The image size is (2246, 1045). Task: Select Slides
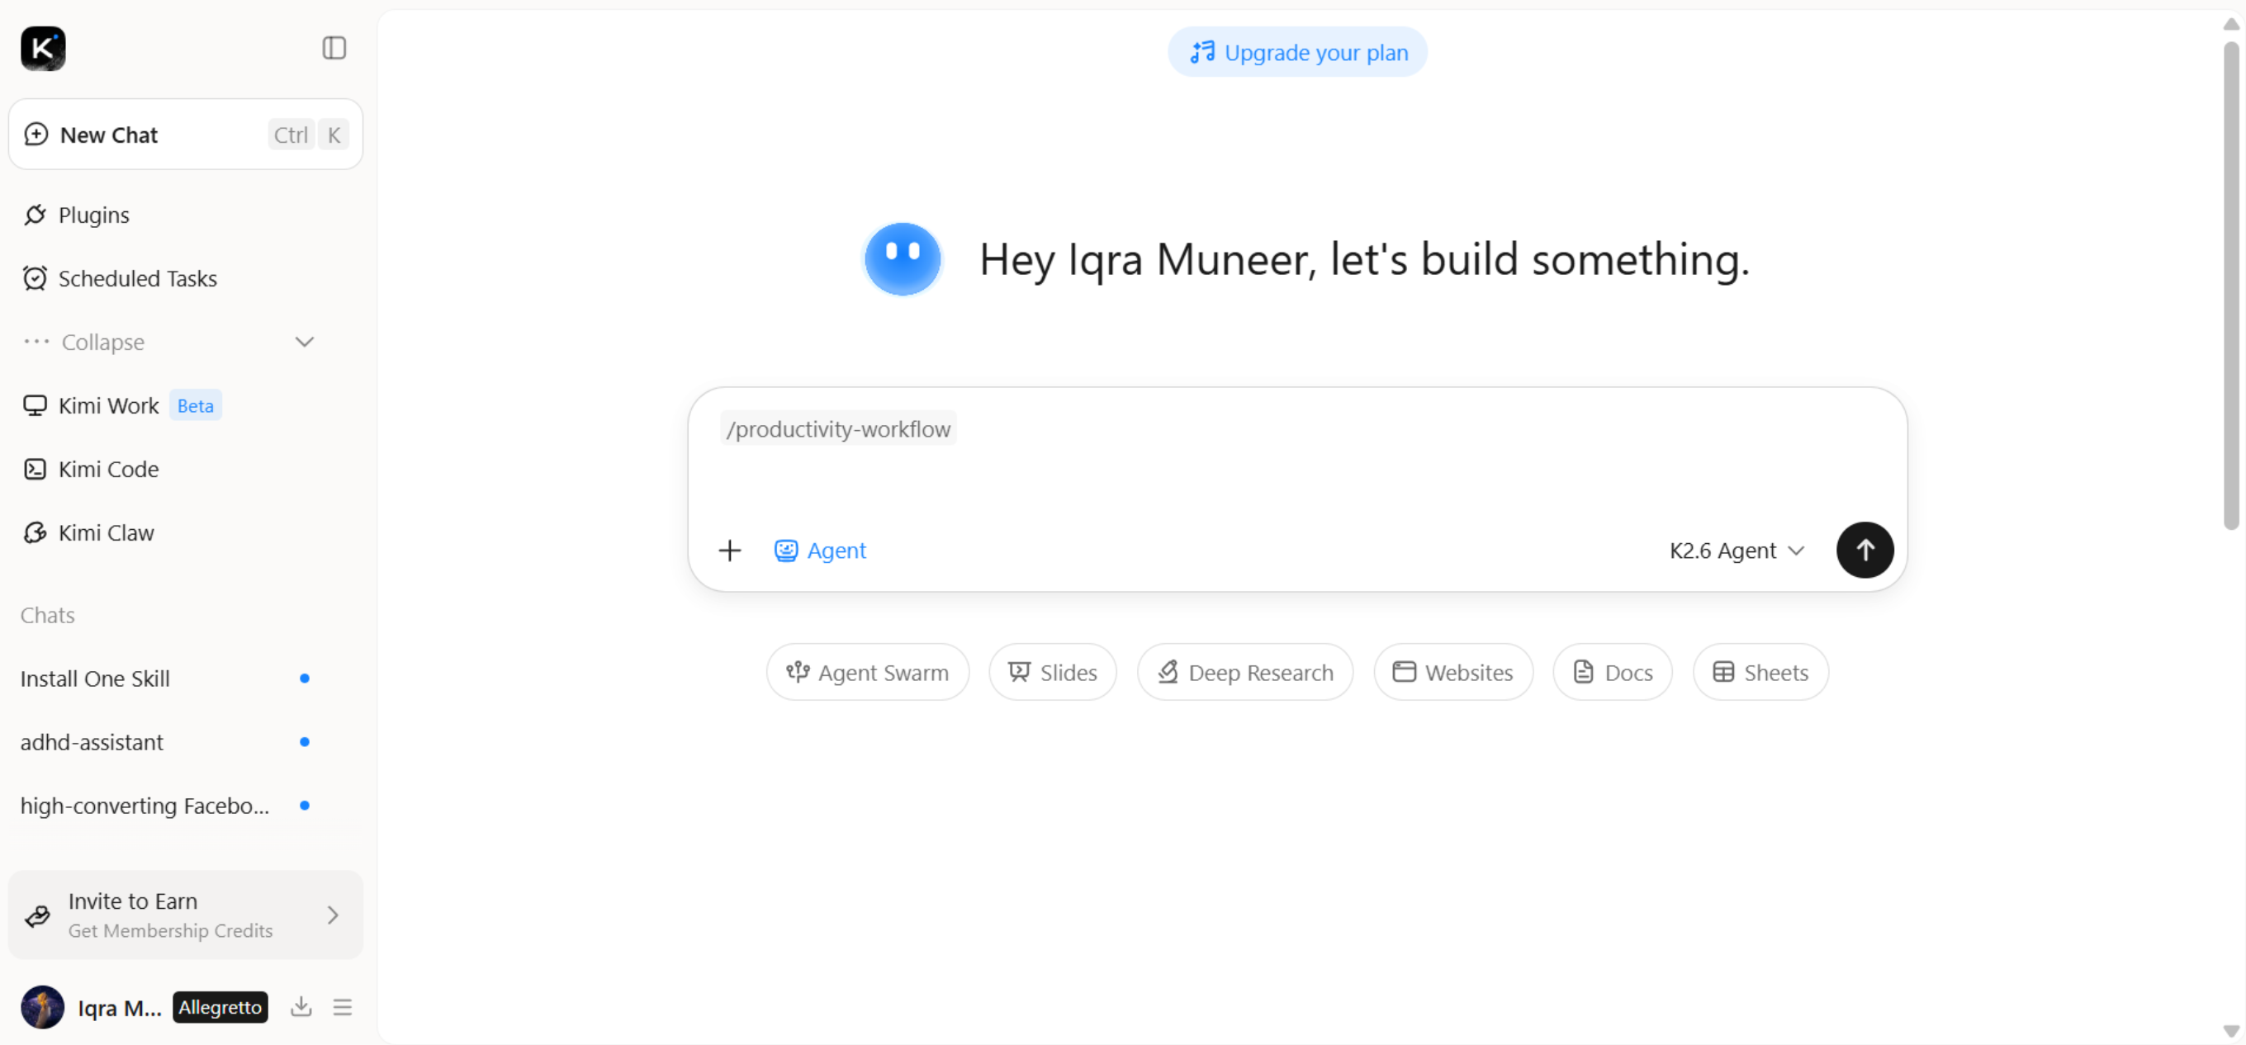tap(1052, 672)
